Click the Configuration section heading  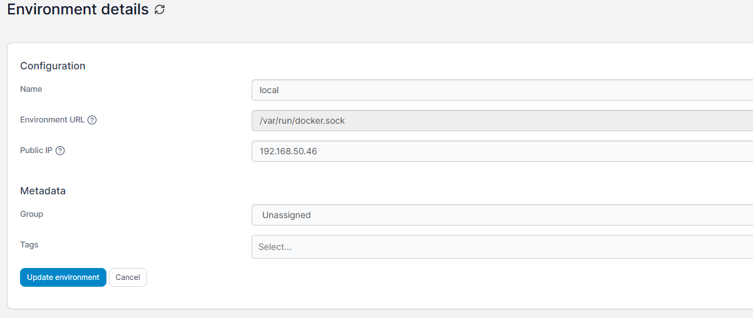pos(53,66)
